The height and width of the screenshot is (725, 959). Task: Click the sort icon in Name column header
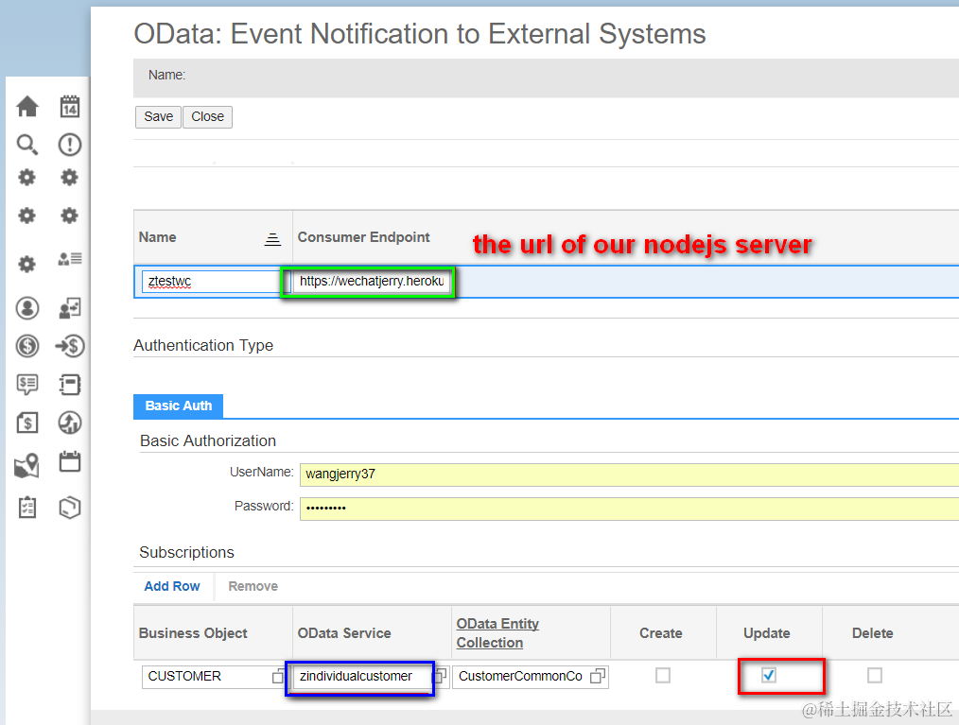pyautogui.click(x=272, y=239)
